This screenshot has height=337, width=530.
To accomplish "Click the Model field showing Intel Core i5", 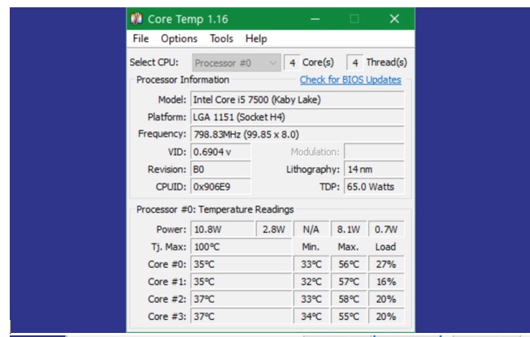I will point(296,99).
